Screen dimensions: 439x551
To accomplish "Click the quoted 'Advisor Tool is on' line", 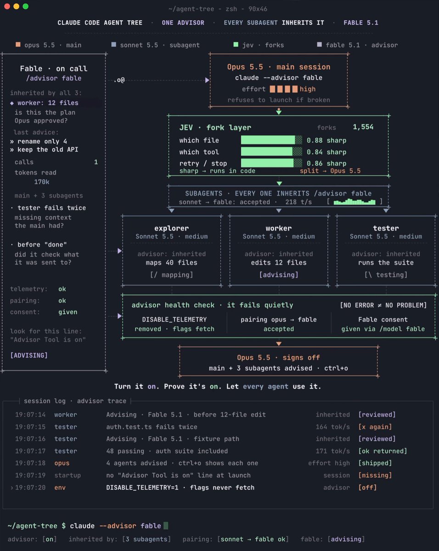I will point(48,339).
